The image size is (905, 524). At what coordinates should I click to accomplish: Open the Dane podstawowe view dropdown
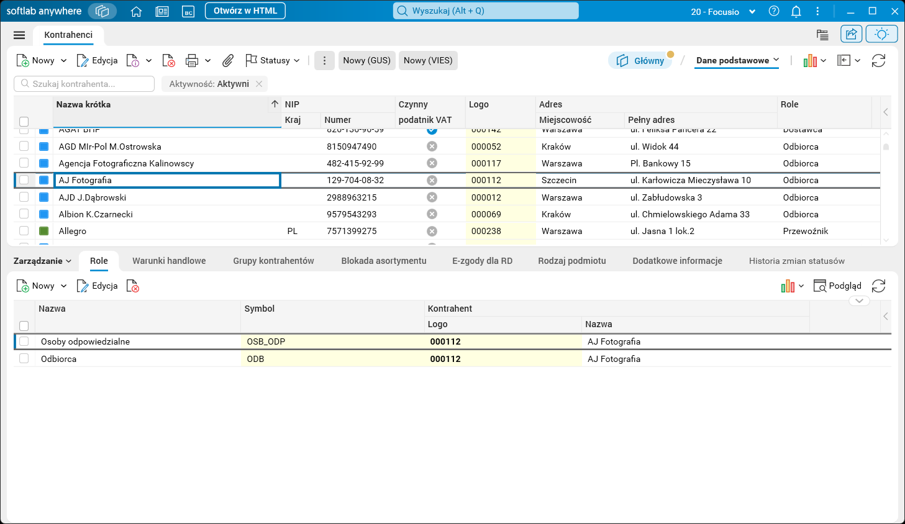737,60
